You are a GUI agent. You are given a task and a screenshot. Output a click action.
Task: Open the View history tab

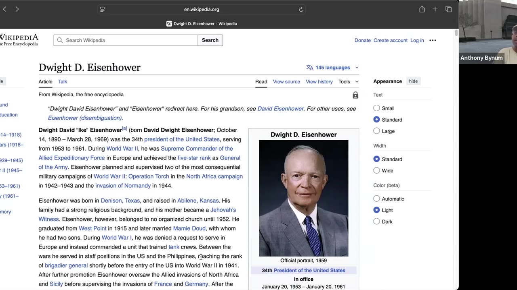click(x=319, y=81)
